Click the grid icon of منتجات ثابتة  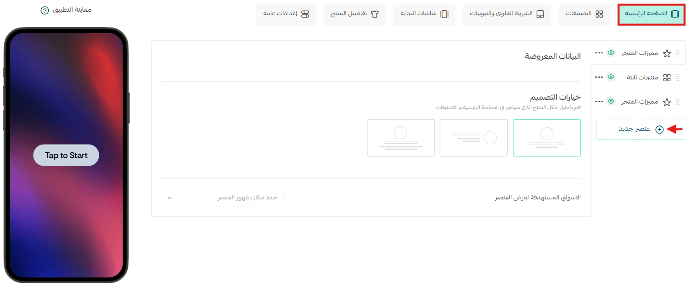tap(667, 77)
